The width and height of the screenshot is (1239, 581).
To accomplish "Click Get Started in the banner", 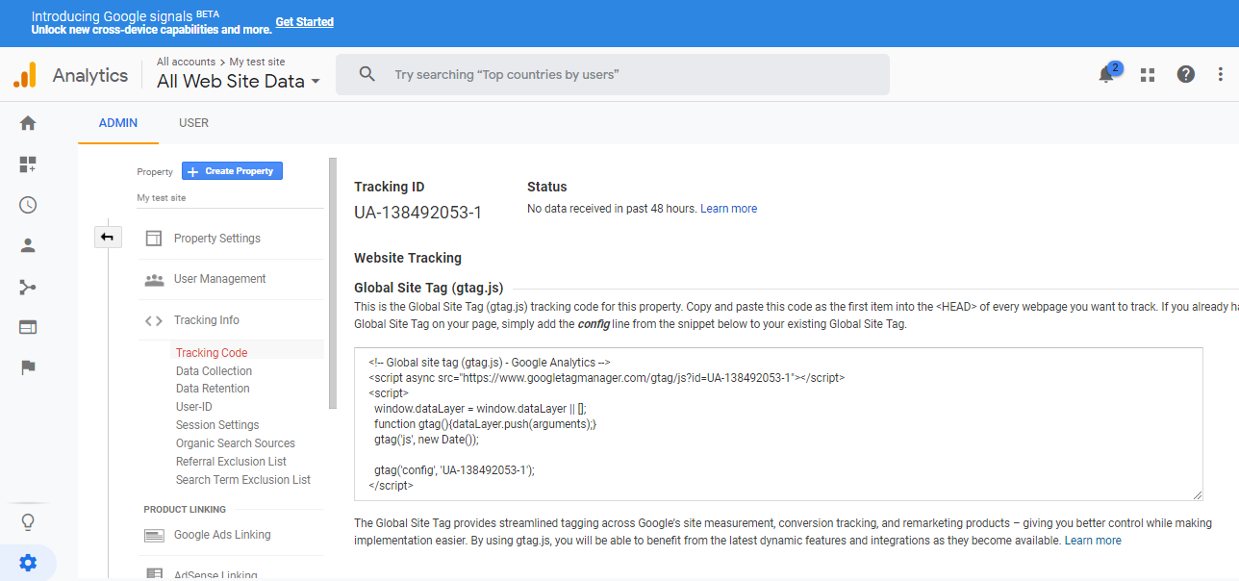I will 304,22.
